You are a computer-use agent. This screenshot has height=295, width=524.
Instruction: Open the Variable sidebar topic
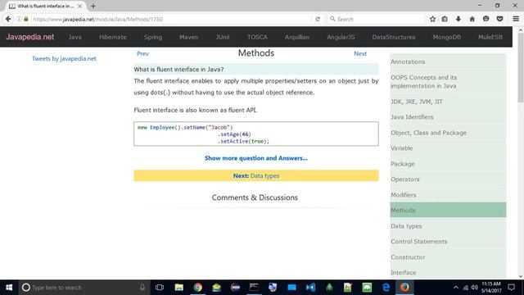(448, 148)
